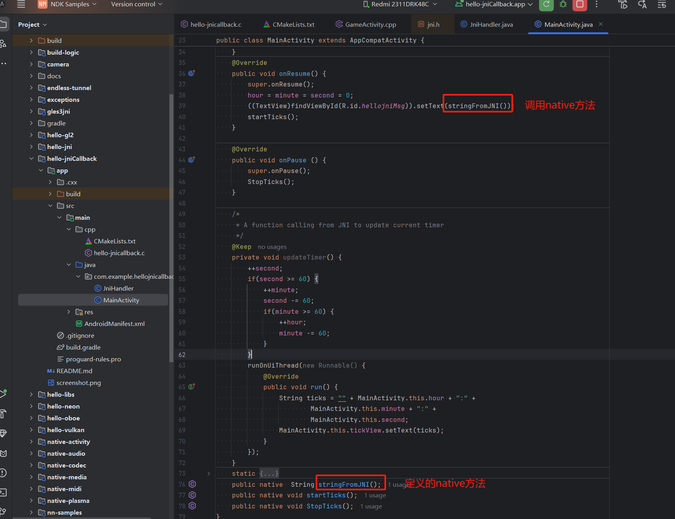The image size is (675, 519).
Task: Expand the hello-jni folder
Action: pos(31,147)
